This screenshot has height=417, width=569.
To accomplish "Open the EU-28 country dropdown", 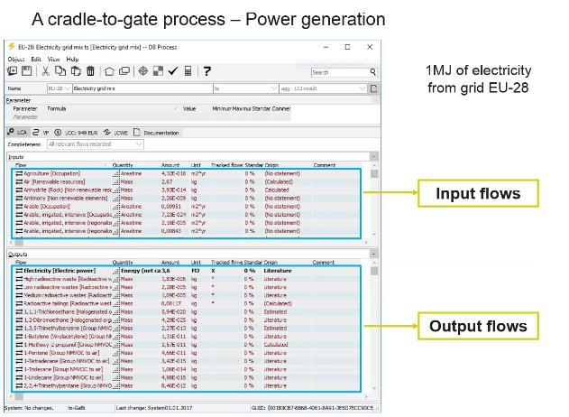I will coord(67,88).
